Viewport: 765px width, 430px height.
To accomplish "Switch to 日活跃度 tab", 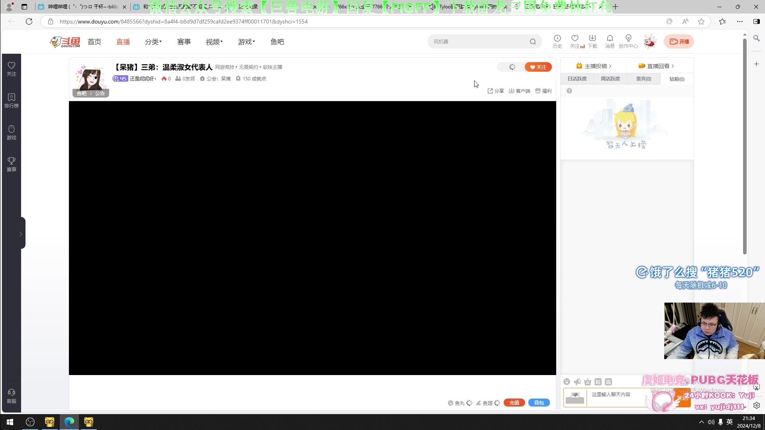I will pyautogui.click(x=577, y=79).
